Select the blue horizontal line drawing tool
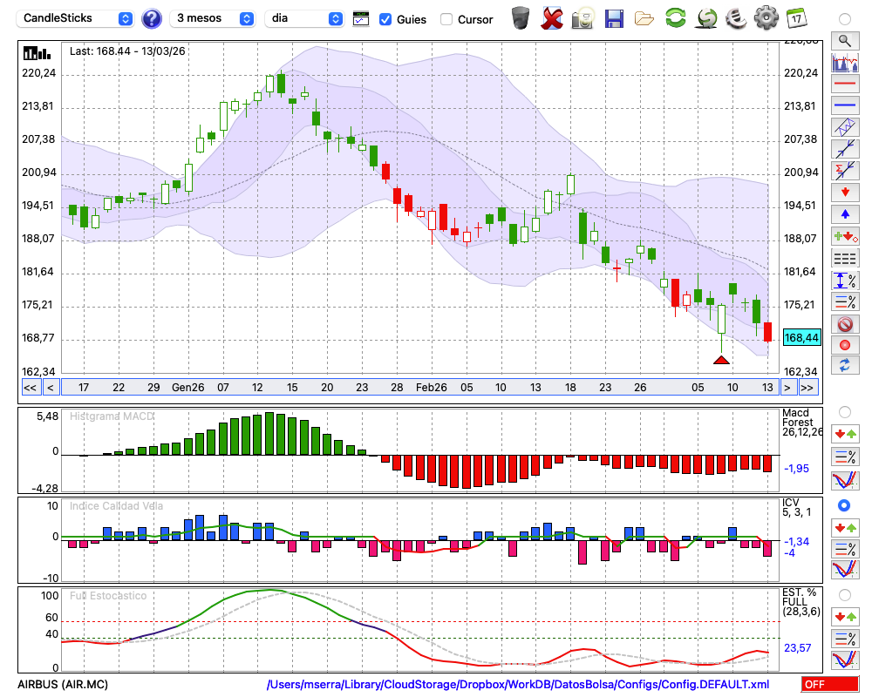 pos(844,105)
